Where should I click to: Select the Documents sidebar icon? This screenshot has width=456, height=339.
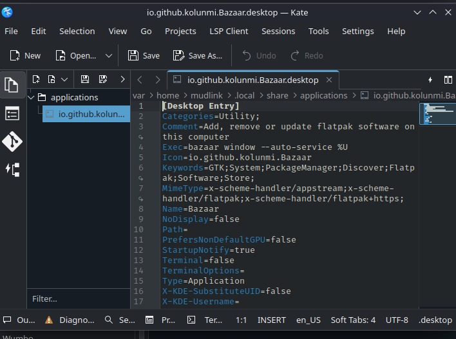coord(12,85)
